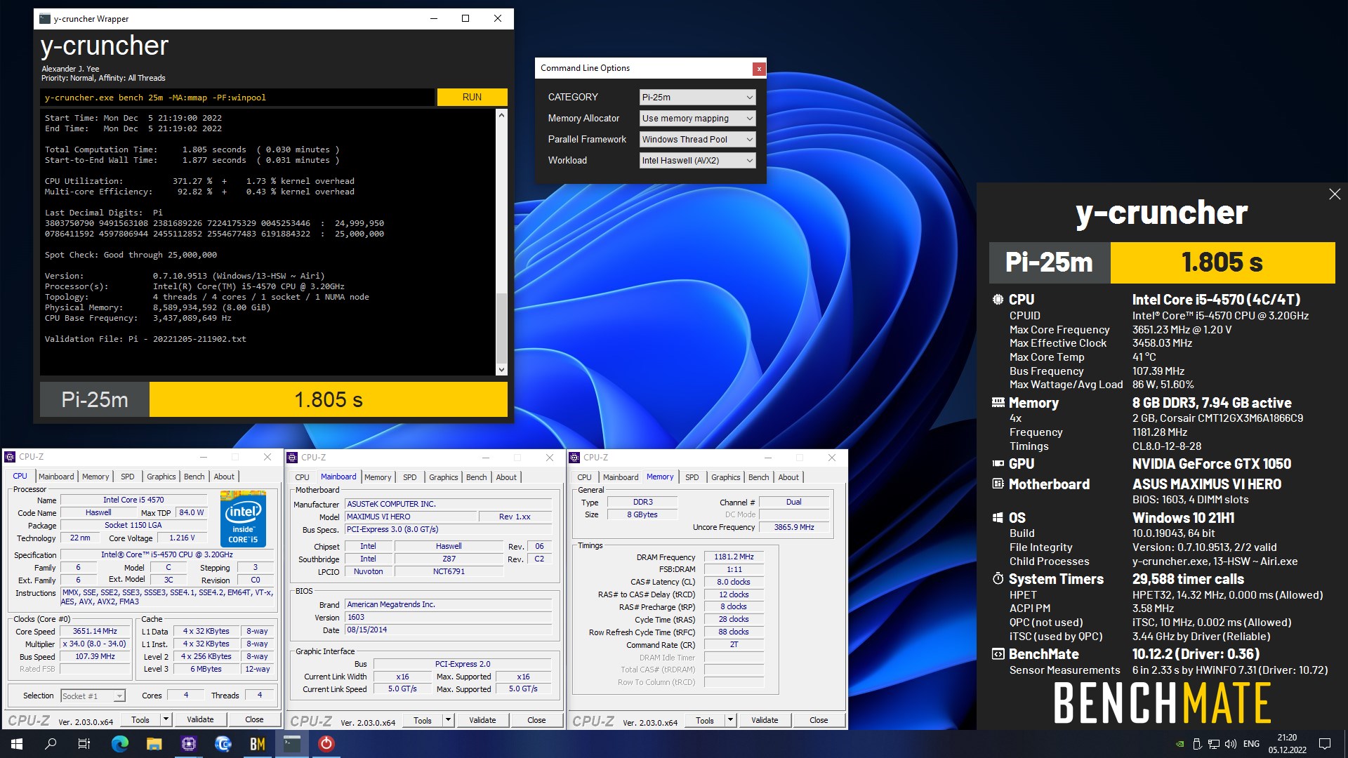Click Safely Remove Hardware USB tray icon
This screenshot has height=758, width=1348.
pyautogui.click(x=1197, y=744)
